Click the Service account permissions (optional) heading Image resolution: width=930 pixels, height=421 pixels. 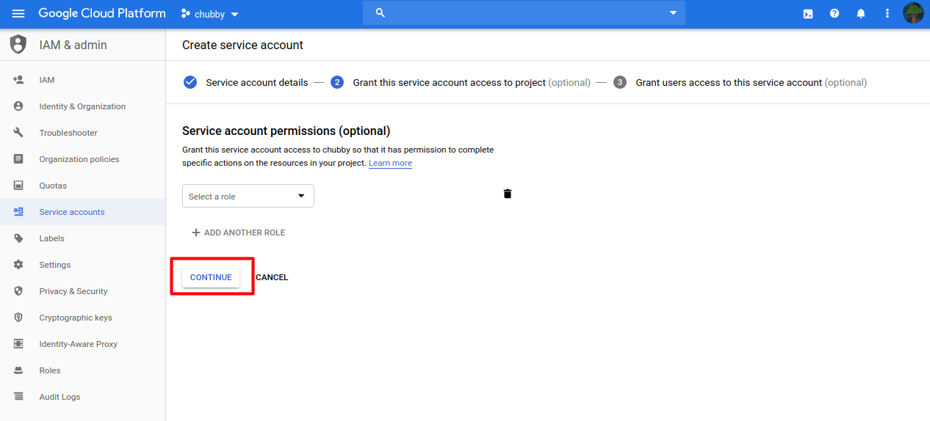[x=286, y=131]
